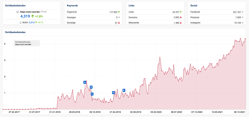Screen dimensions: 249x117
Task: Click red down arrow beside Sonstige value
Action: coord(119,23)
